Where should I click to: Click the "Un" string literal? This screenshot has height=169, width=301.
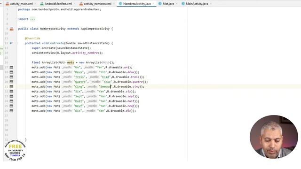[77, 67]
